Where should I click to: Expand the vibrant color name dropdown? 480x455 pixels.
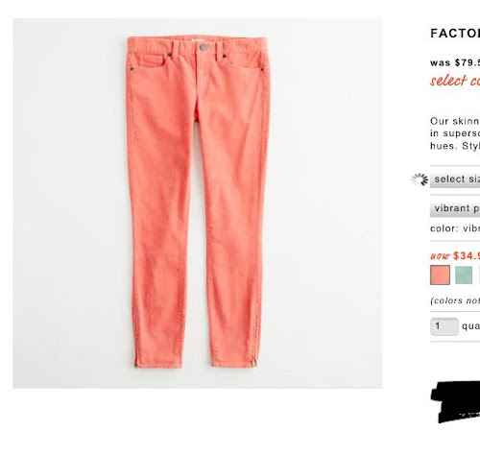(x=455, y=209)
